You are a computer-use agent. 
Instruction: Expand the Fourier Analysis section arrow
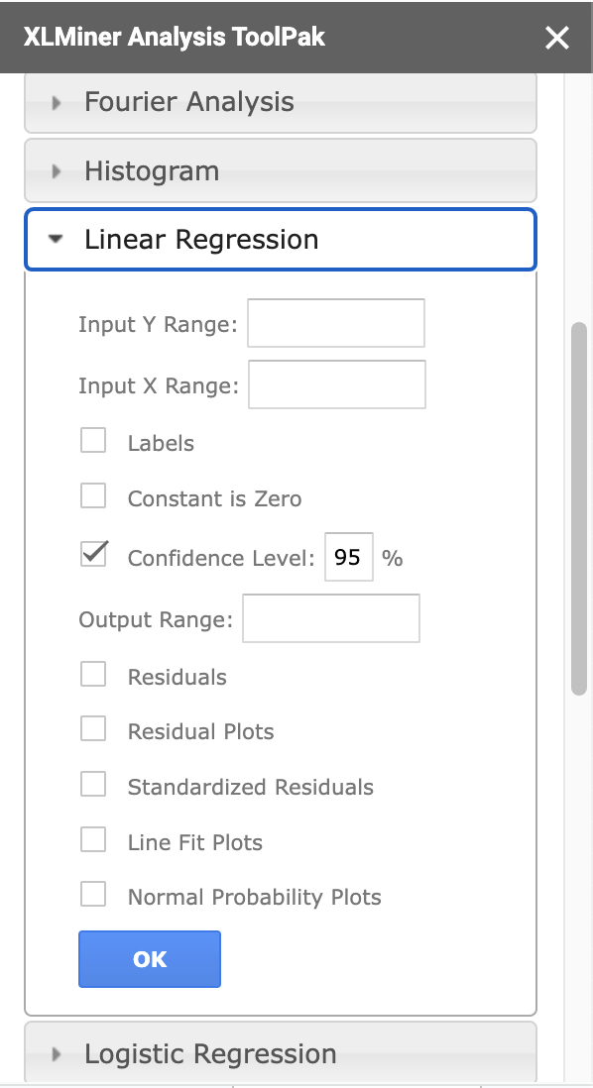[57, 103]
